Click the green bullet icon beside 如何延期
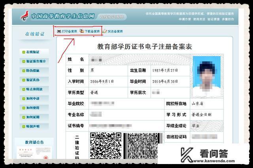 click(x=24, y=117)
